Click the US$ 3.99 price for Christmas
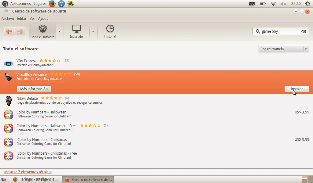Screen dimensions: 313x183 tap(302, 140)
